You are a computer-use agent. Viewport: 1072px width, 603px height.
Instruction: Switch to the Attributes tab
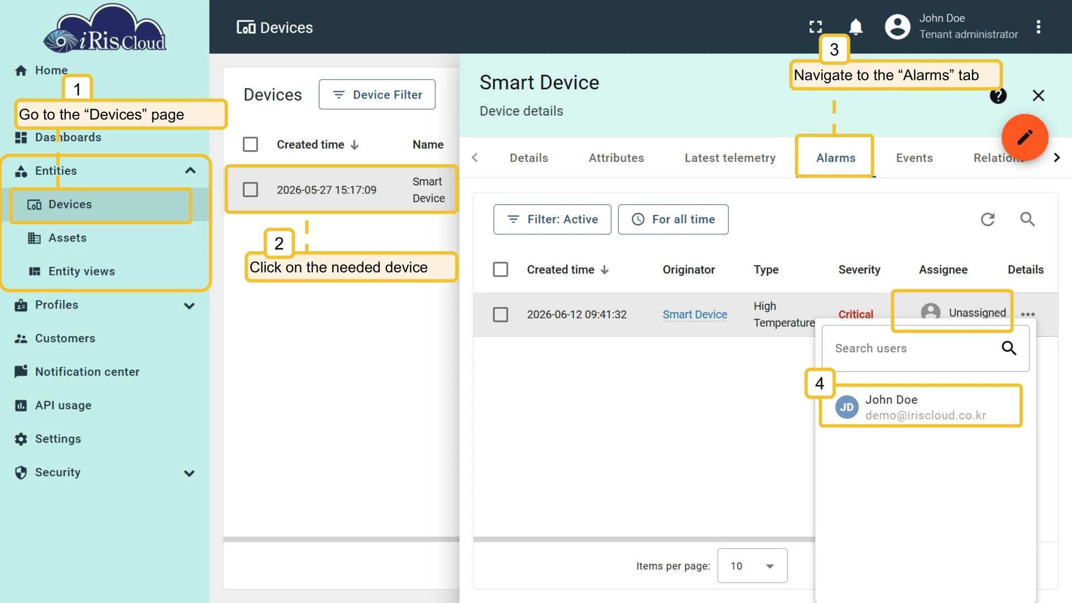(616, 158)
